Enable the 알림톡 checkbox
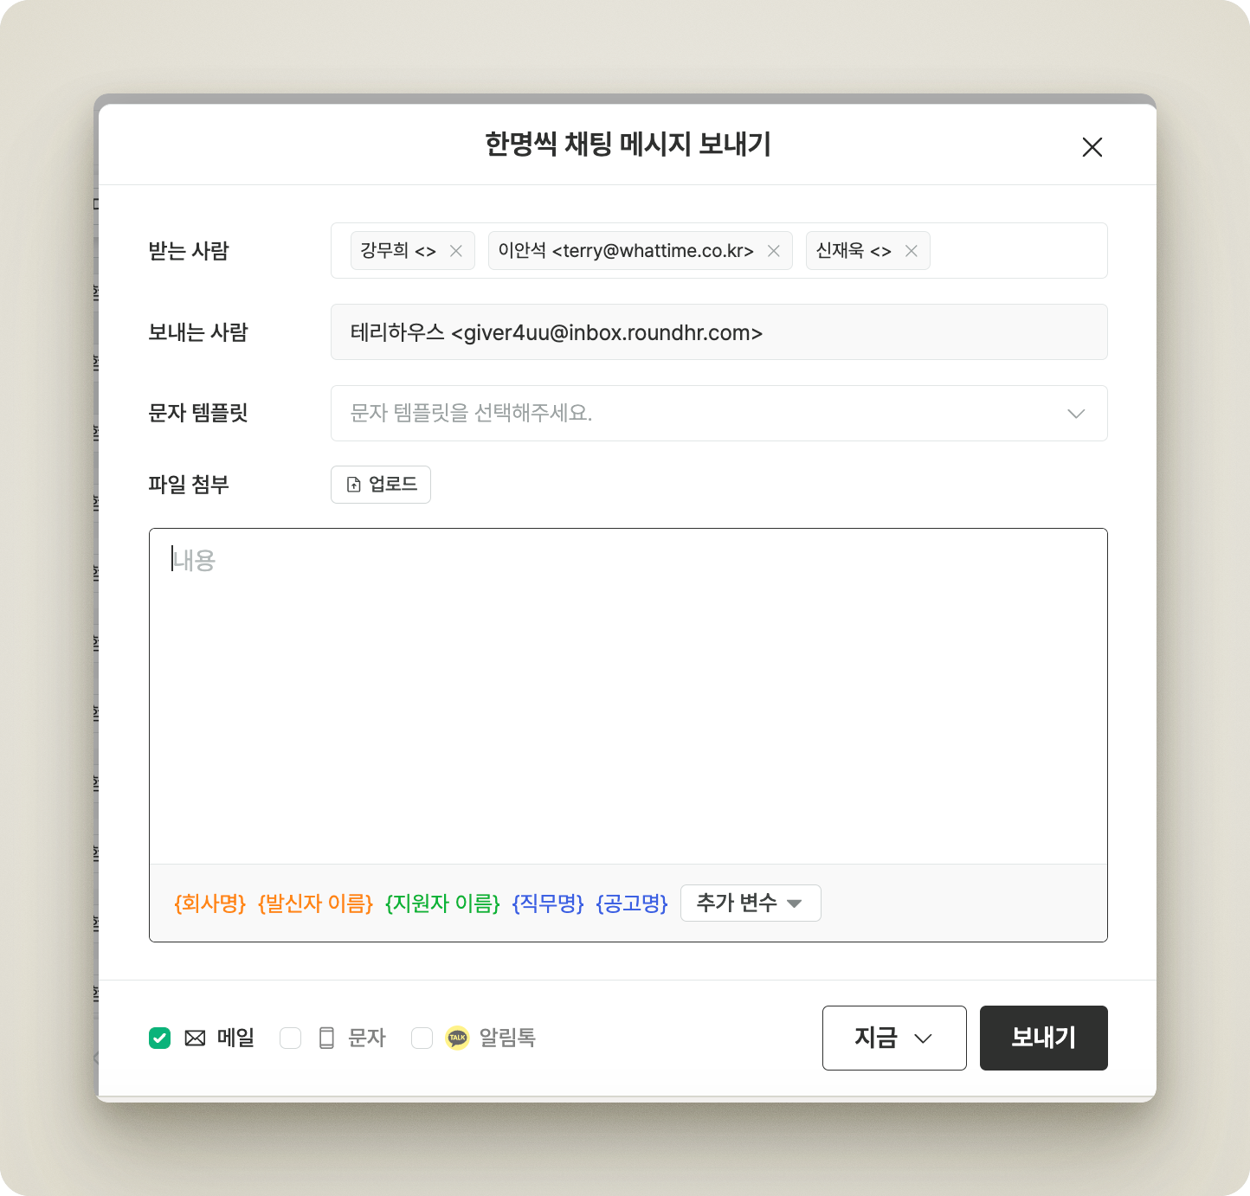The image size is (1250, 1196). 422,1038
